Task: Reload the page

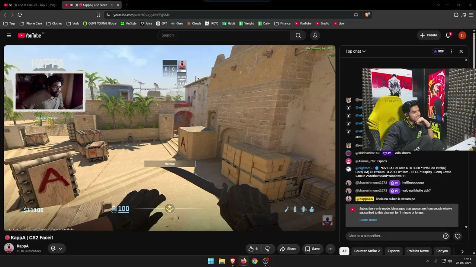Action: pyautogui.click(x=20, y=15)
